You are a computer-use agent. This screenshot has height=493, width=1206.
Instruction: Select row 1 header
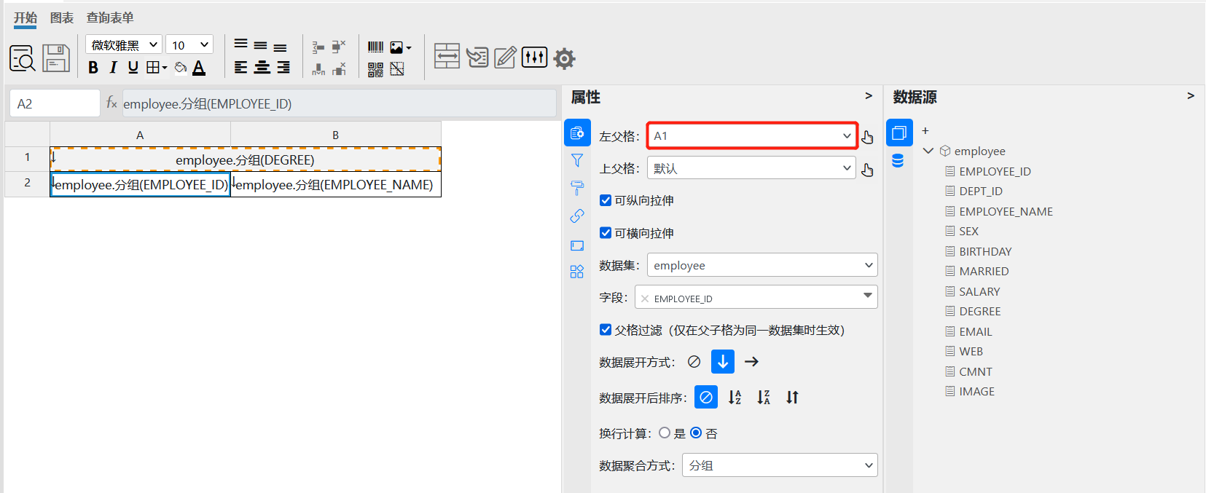point(27,157)
